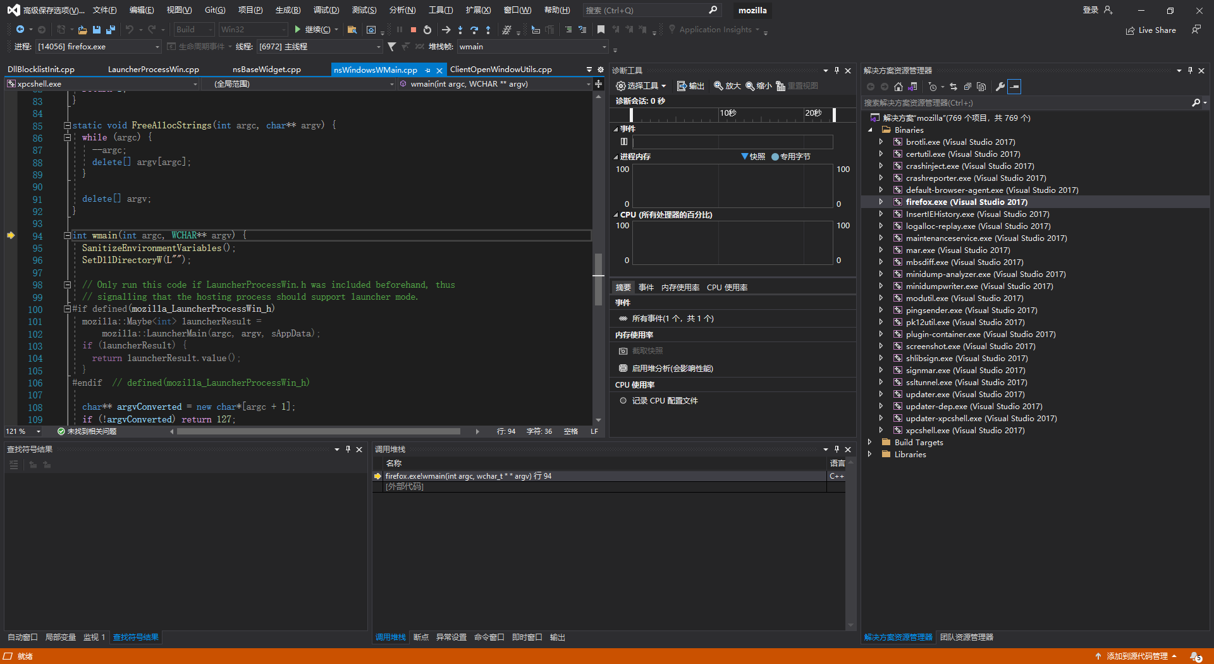Select the firefox.exe!wmain call stack row

click(x=609, y=476)
